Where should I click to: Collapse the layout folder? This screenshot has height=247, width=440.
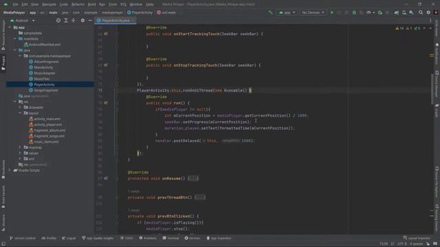coord(20,113)
